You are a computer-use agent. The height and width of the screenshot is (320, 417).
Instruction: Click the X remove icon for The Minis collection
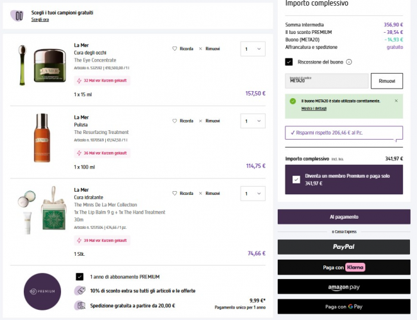201,193
